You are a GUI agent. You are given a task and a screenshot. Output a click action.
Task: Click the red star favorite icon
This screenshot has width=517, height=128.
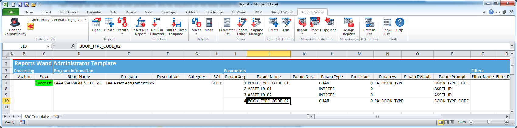click(30, 26)
